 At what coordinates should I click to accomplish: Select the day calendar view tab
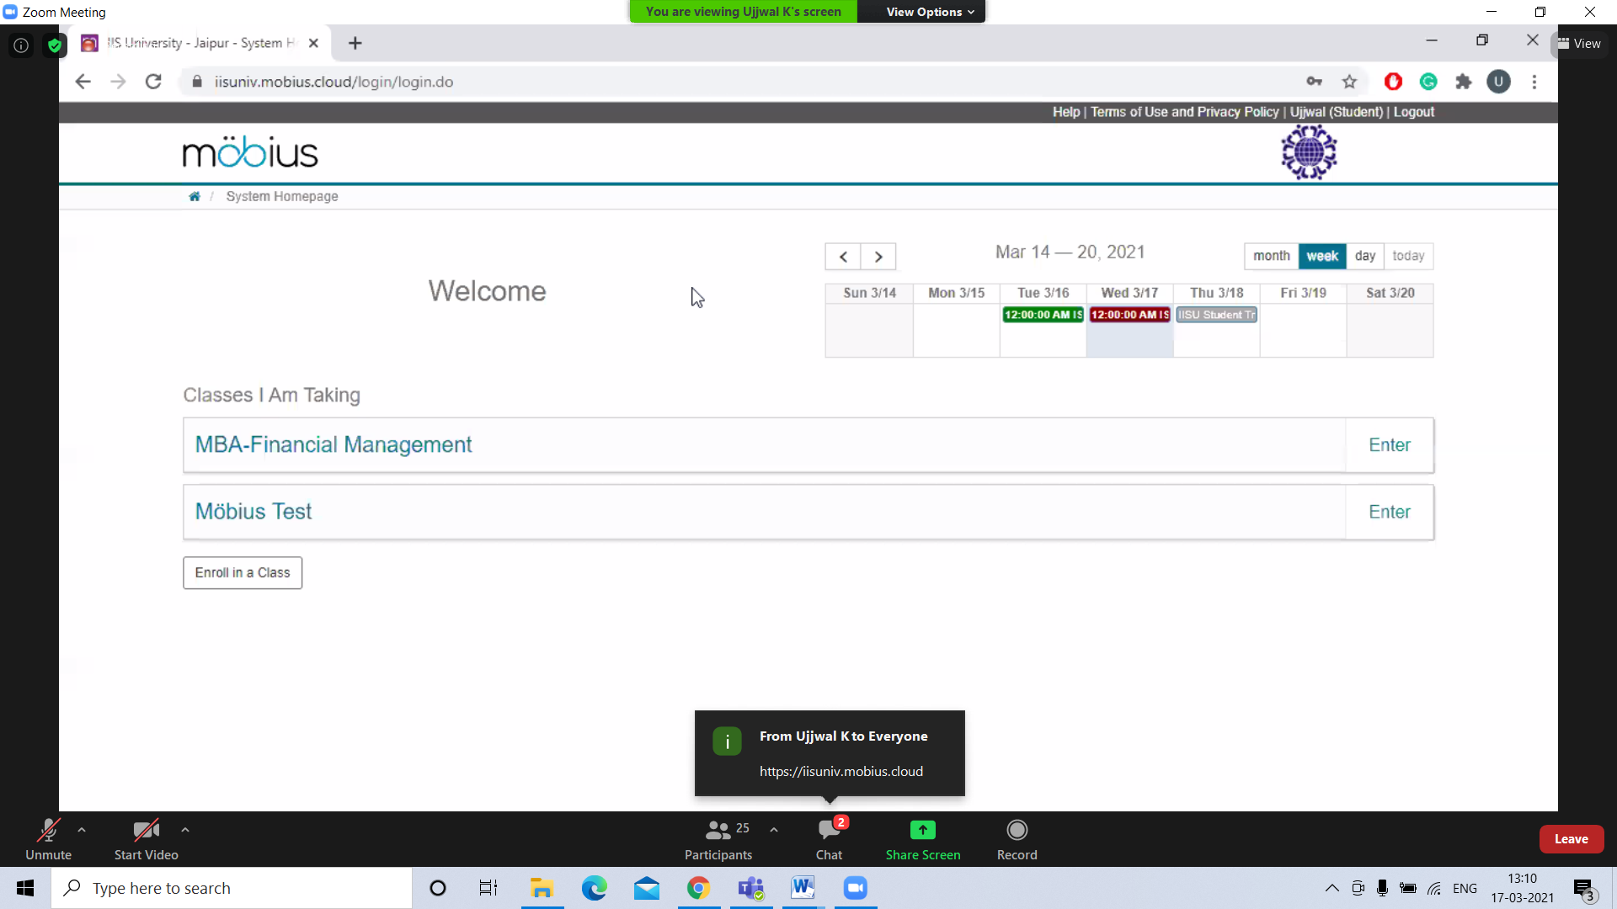(x=1364, y=256)
